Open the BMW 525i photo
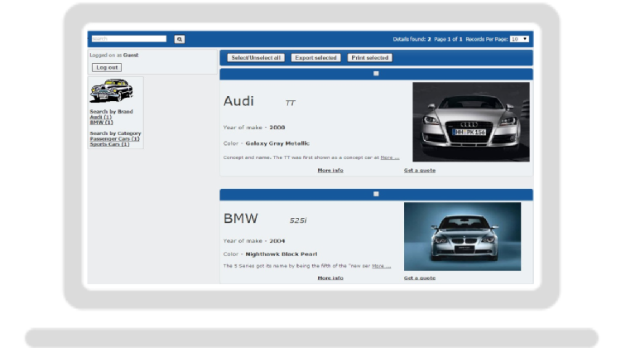The width and height of the screenshot is (621, 348). [462, 237]
